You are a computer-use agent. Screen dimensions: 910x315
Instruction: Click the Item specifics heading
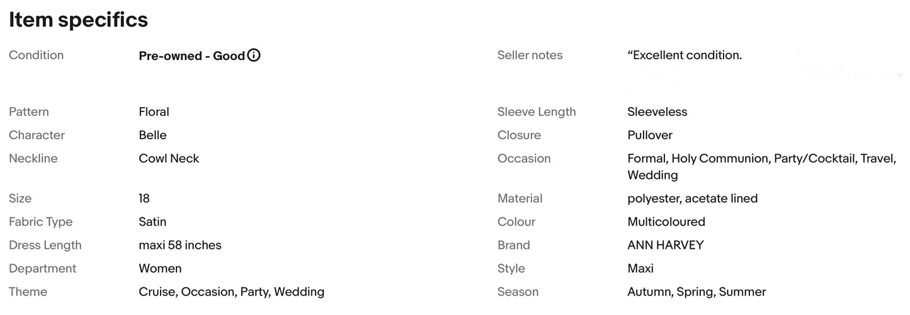pos(78,20)
